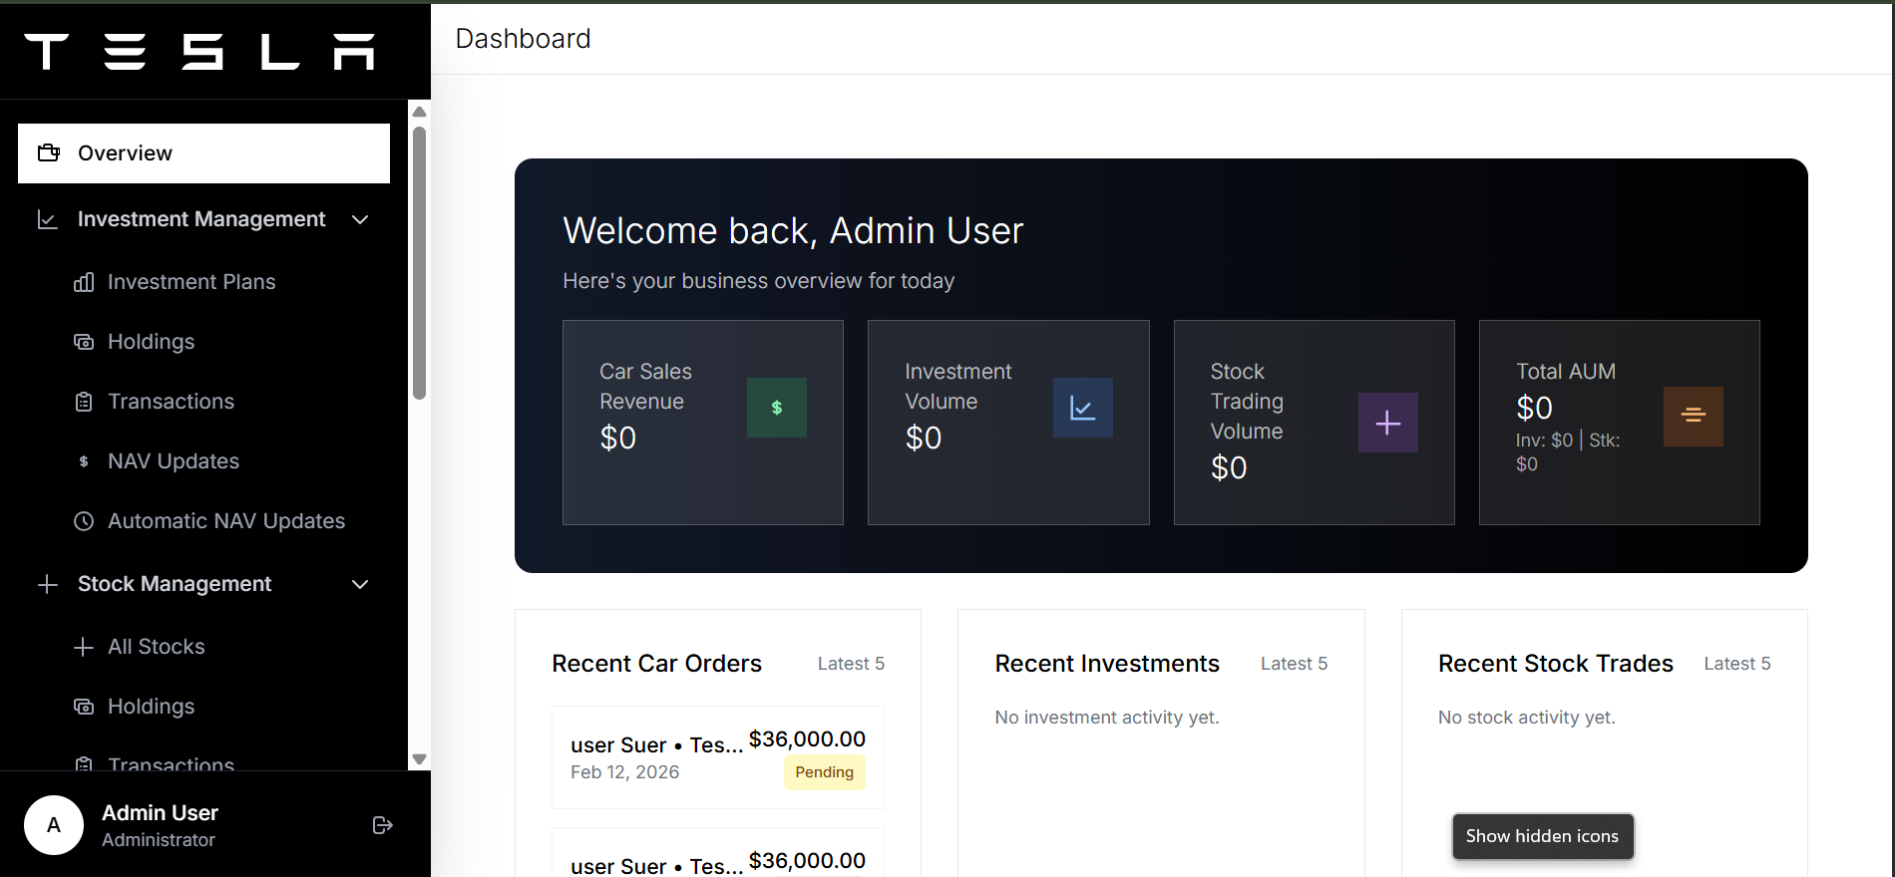The width and height of the screenshot is (1895, 877).
Task: Open the Total AUM card
Action: [1620, 423]
